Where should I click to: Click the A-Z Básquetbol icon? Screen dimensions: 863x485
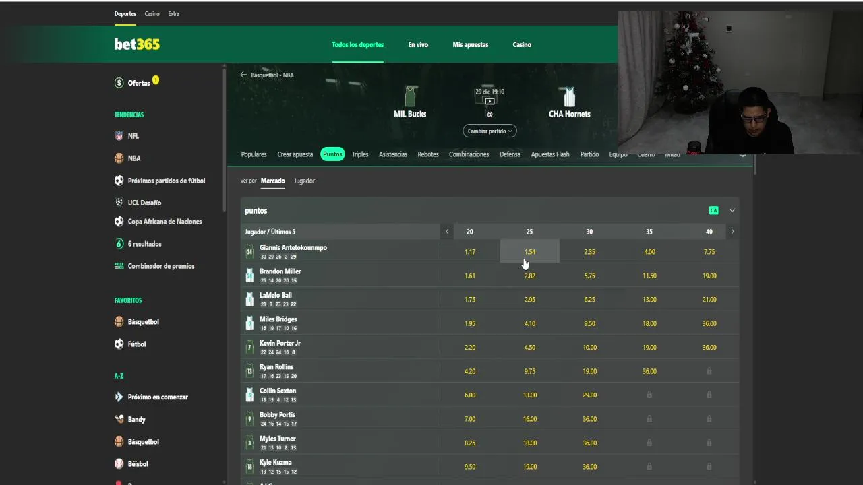119,442
